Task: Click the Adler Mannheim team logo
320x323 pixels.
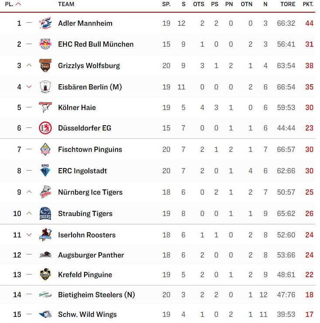Action: click(x=45, y=23)
